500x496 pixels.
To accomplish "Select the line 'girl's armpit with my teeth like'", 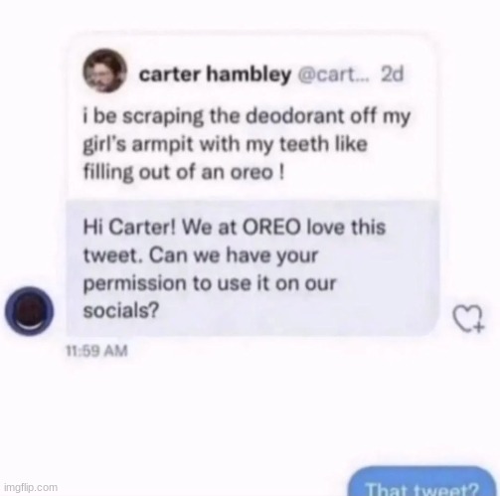I will [x=225, y=145].
